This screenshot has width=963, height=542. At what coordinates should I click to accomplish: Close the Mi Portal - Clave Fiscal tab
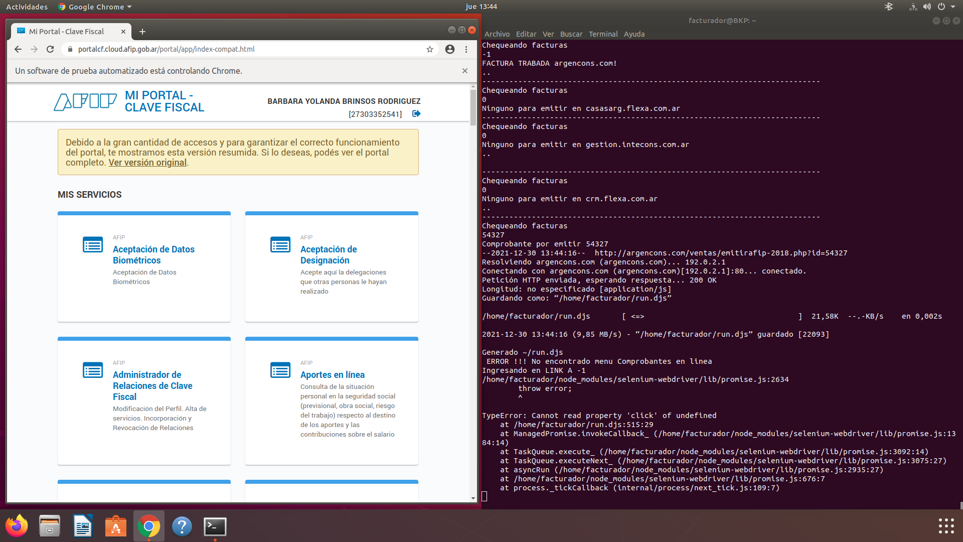pyautogui.click(x=123, y=32)
